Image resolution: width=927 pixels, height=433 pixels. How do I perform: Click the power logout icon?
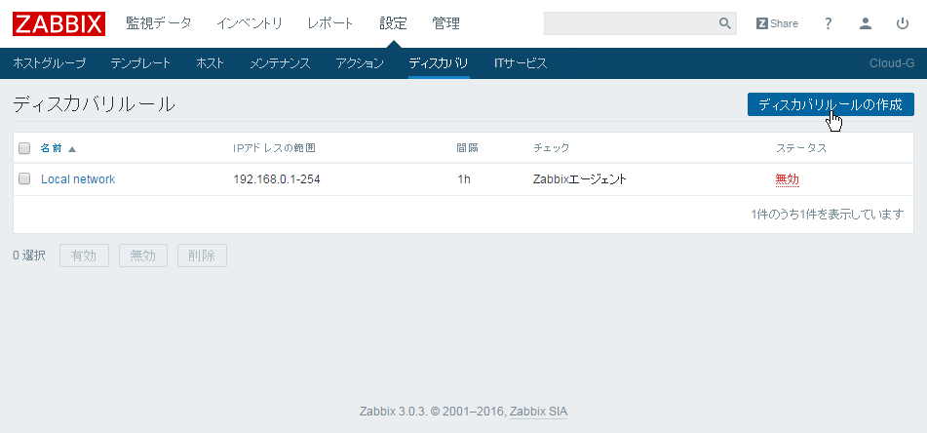903,23
